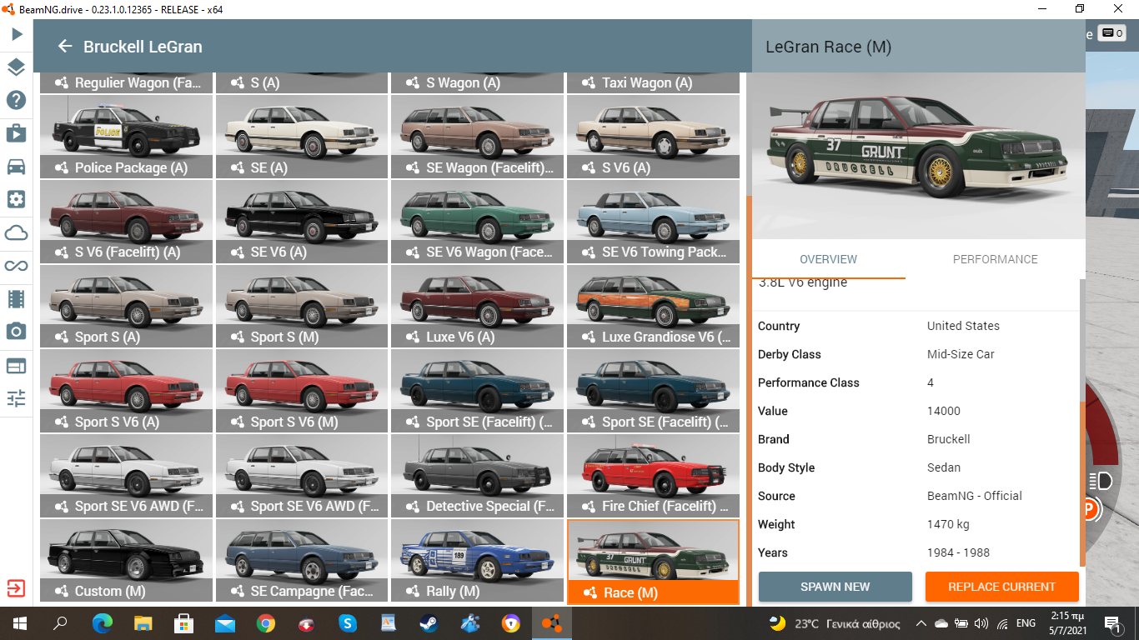This screenshot has width=1139, height=640.
Task: Open the replay film strip icon
Action: pyautogui.click(x=17, y=298)
